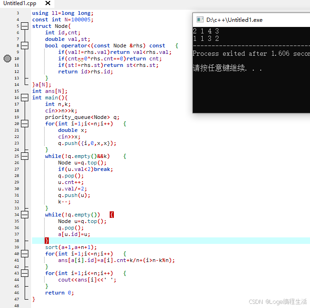This screenshot has height=308, width=310.
Task: Click line number 47 in the gutter
Action: [17, 299]
